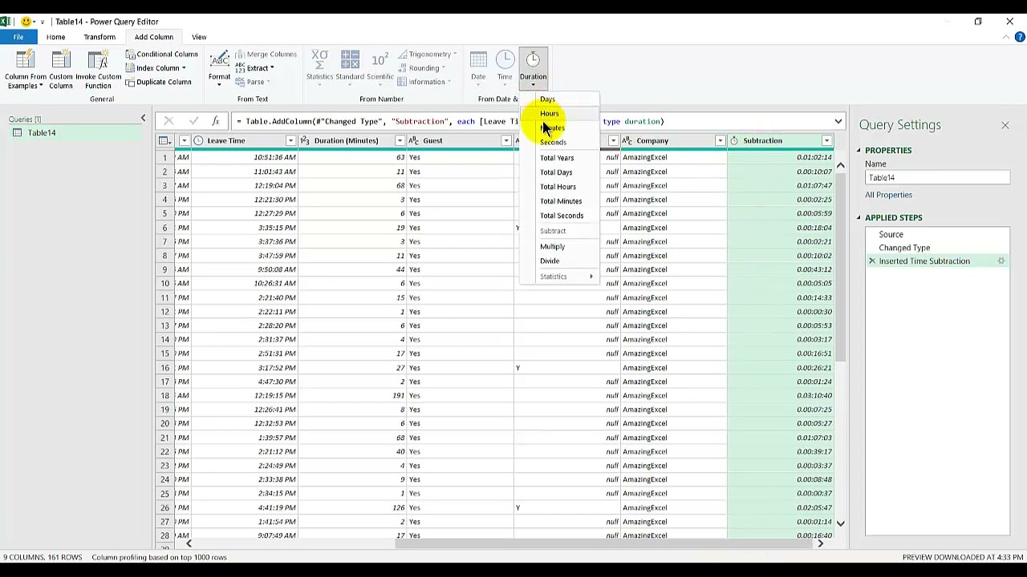This screenshot has height=577, width=1027.
Task: Open the Company column filter dropdown
Action: 720,141
